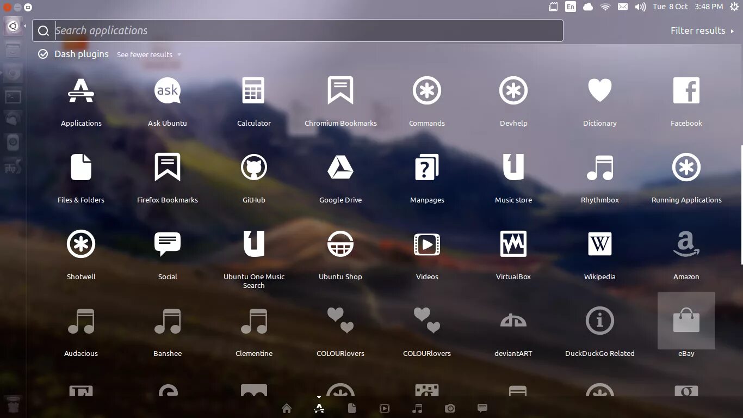Open the Commands plugin
This screenshot has width=743, height=418.
[427, 90]
